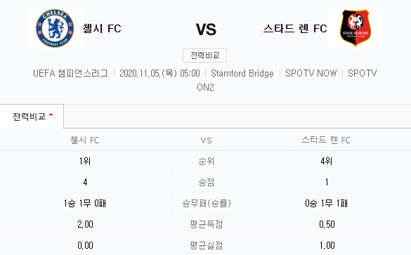Select the 평균실점 row label
Screen dimensions: 411x255
(207, 245)
